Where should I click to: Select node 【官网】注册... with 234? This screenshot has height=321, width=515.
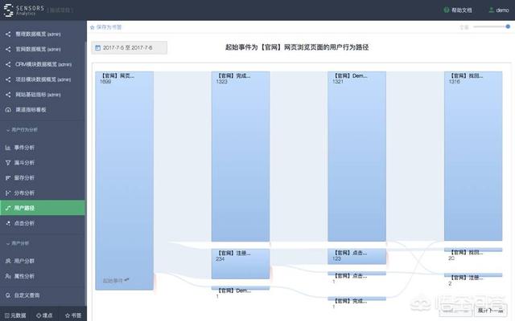click(241, 264)
